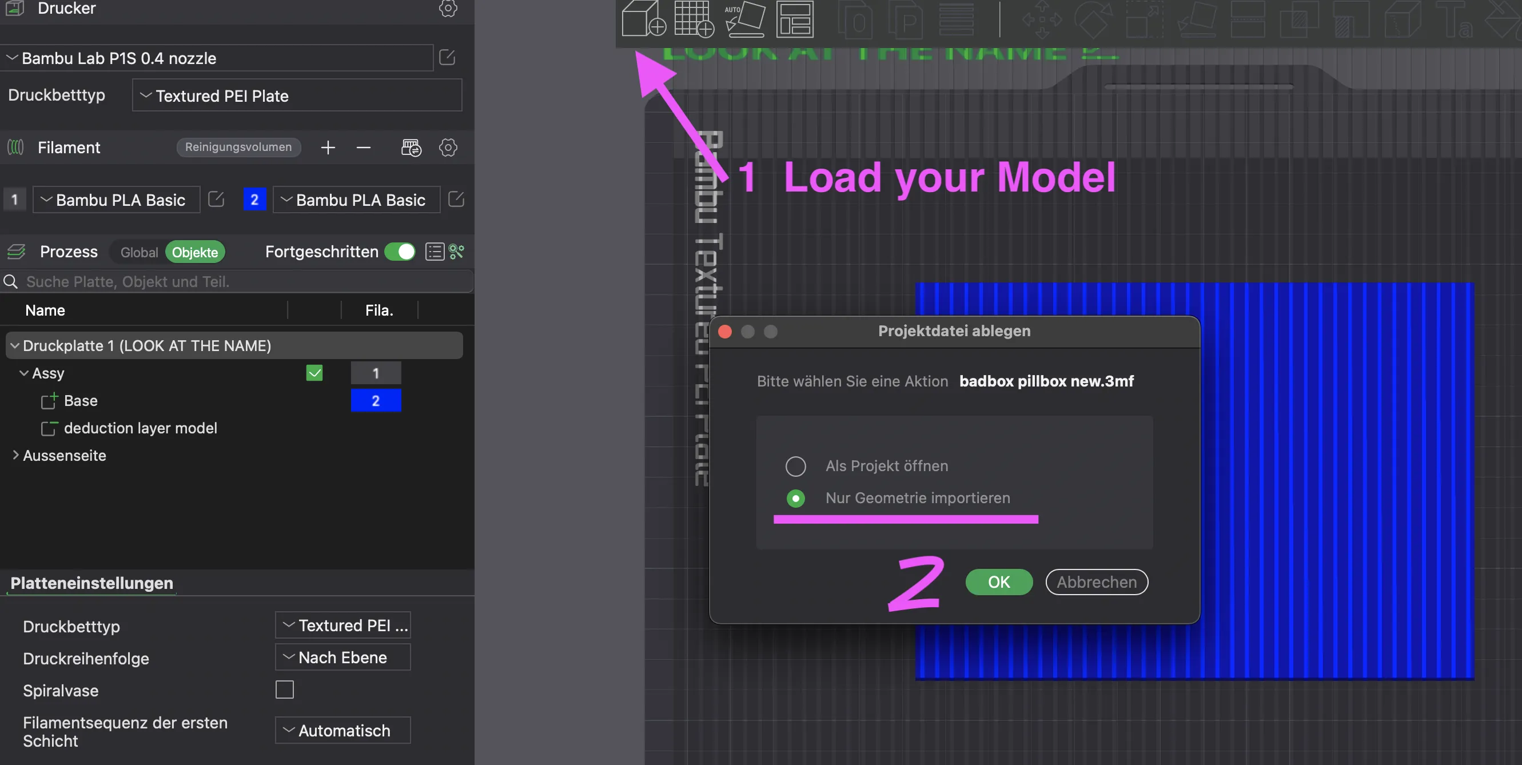Image resolution: width=1522 pixels, height=765 pixels.
Task: Open Druckbetttyp Textured PEI Plate dropdown
Action: (297, 95)
